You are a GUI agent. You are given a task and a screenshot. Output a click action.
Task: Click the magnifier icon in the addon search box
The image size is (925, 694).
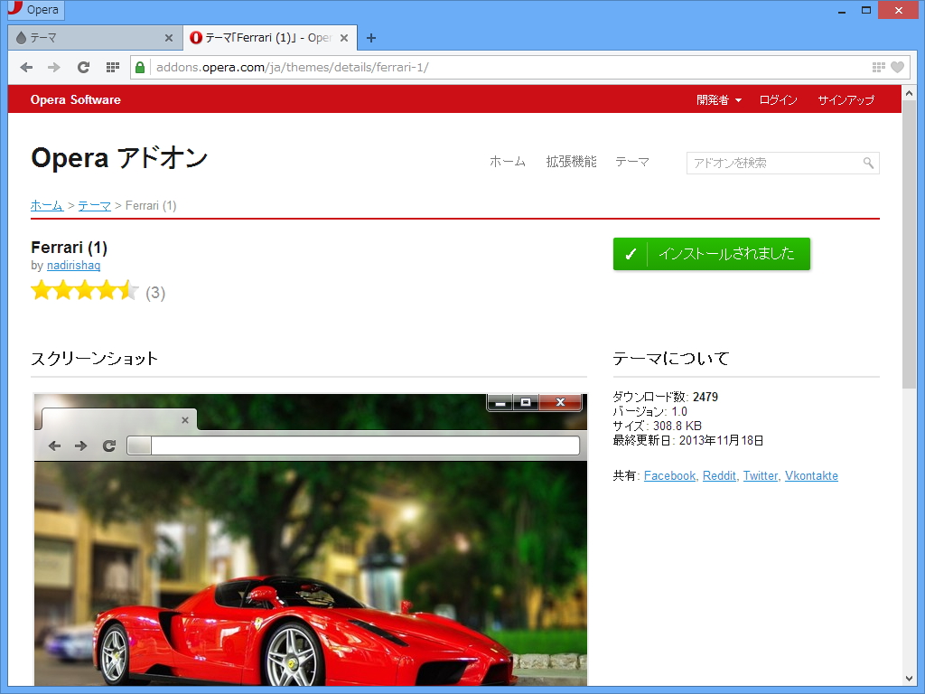pyautogui.click(x=866, y=164)
